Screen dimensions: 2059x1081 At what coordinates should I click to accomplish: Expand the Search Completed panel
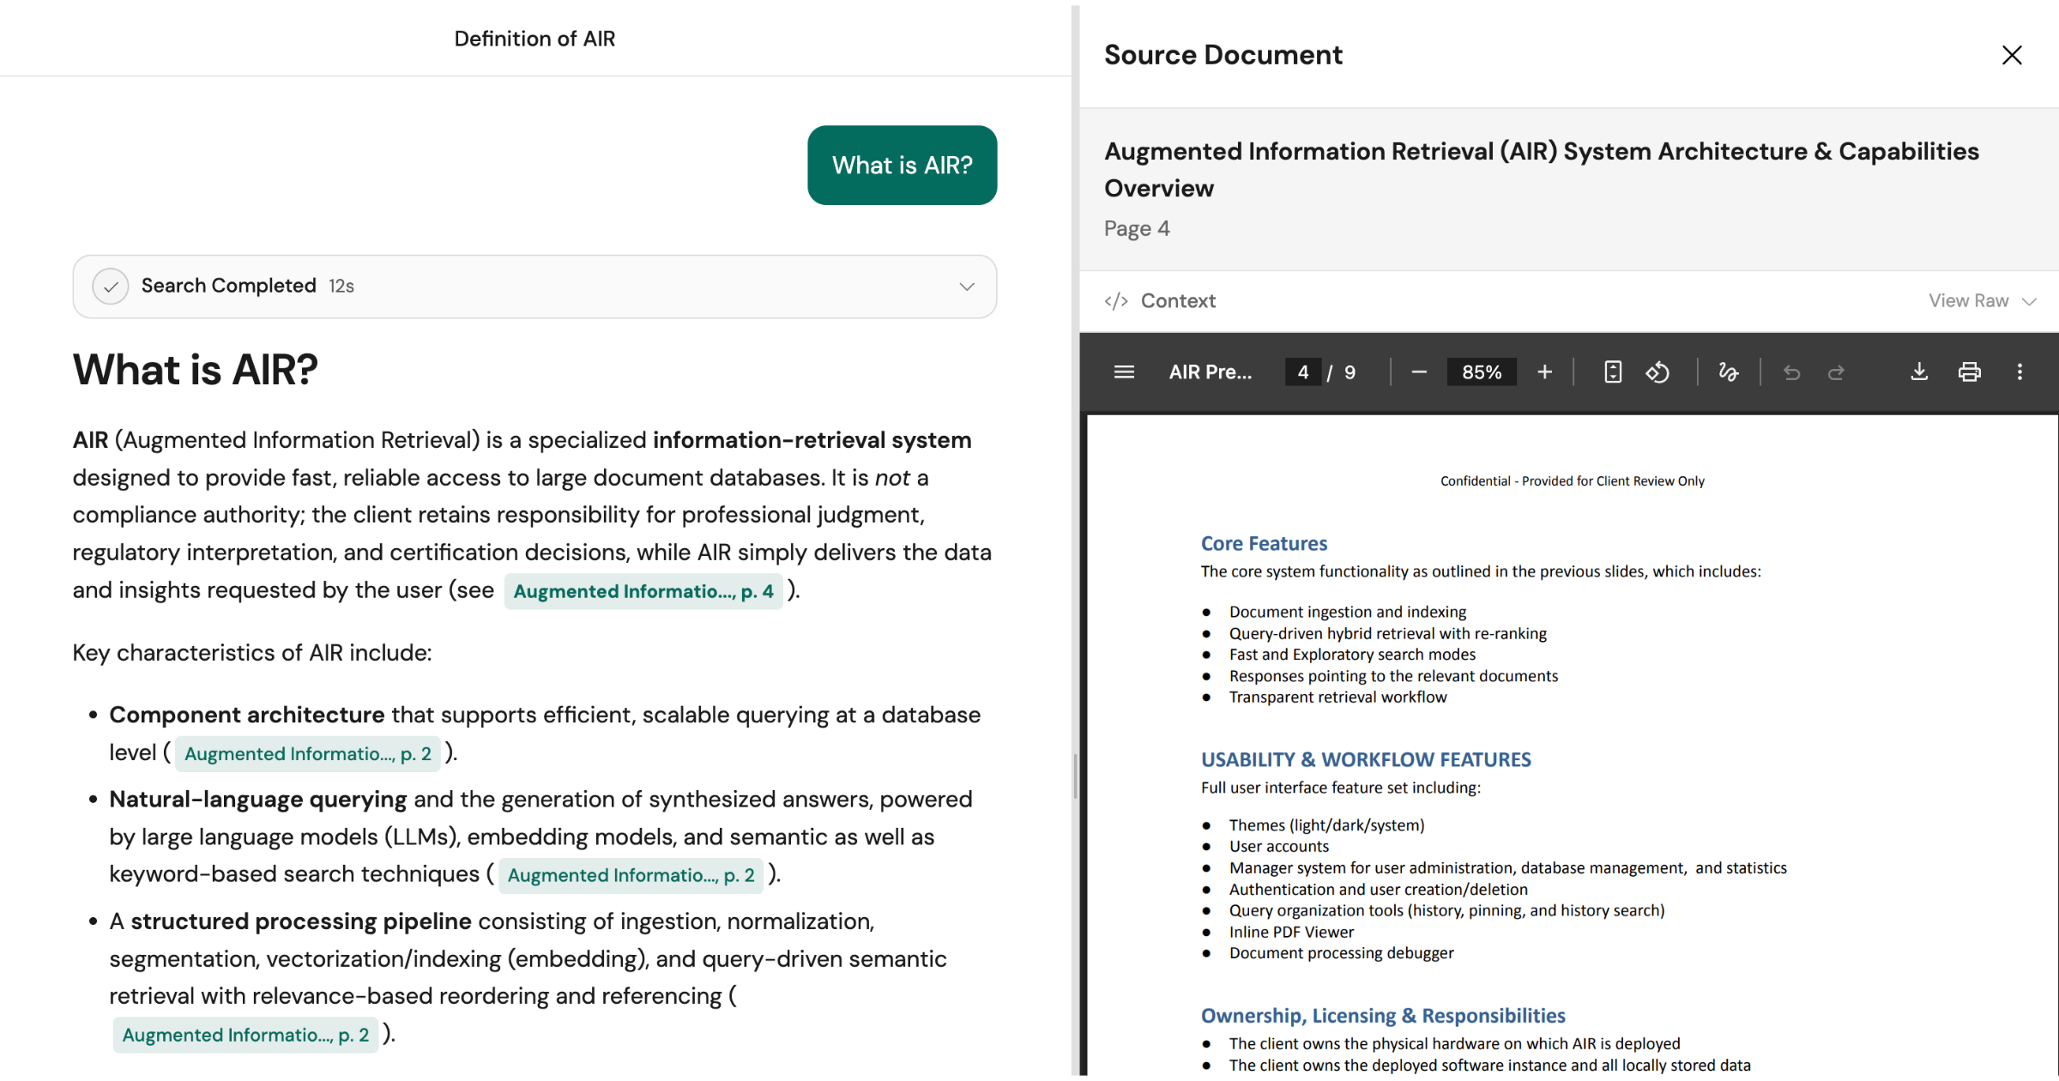click(967, 287)
